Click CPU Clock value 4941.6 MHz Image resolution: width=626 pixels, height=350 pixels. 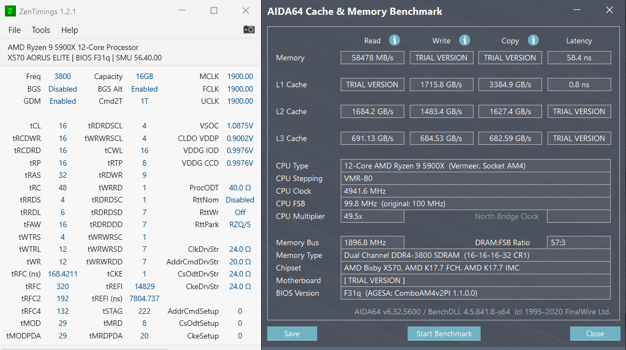tap(475, 191)
